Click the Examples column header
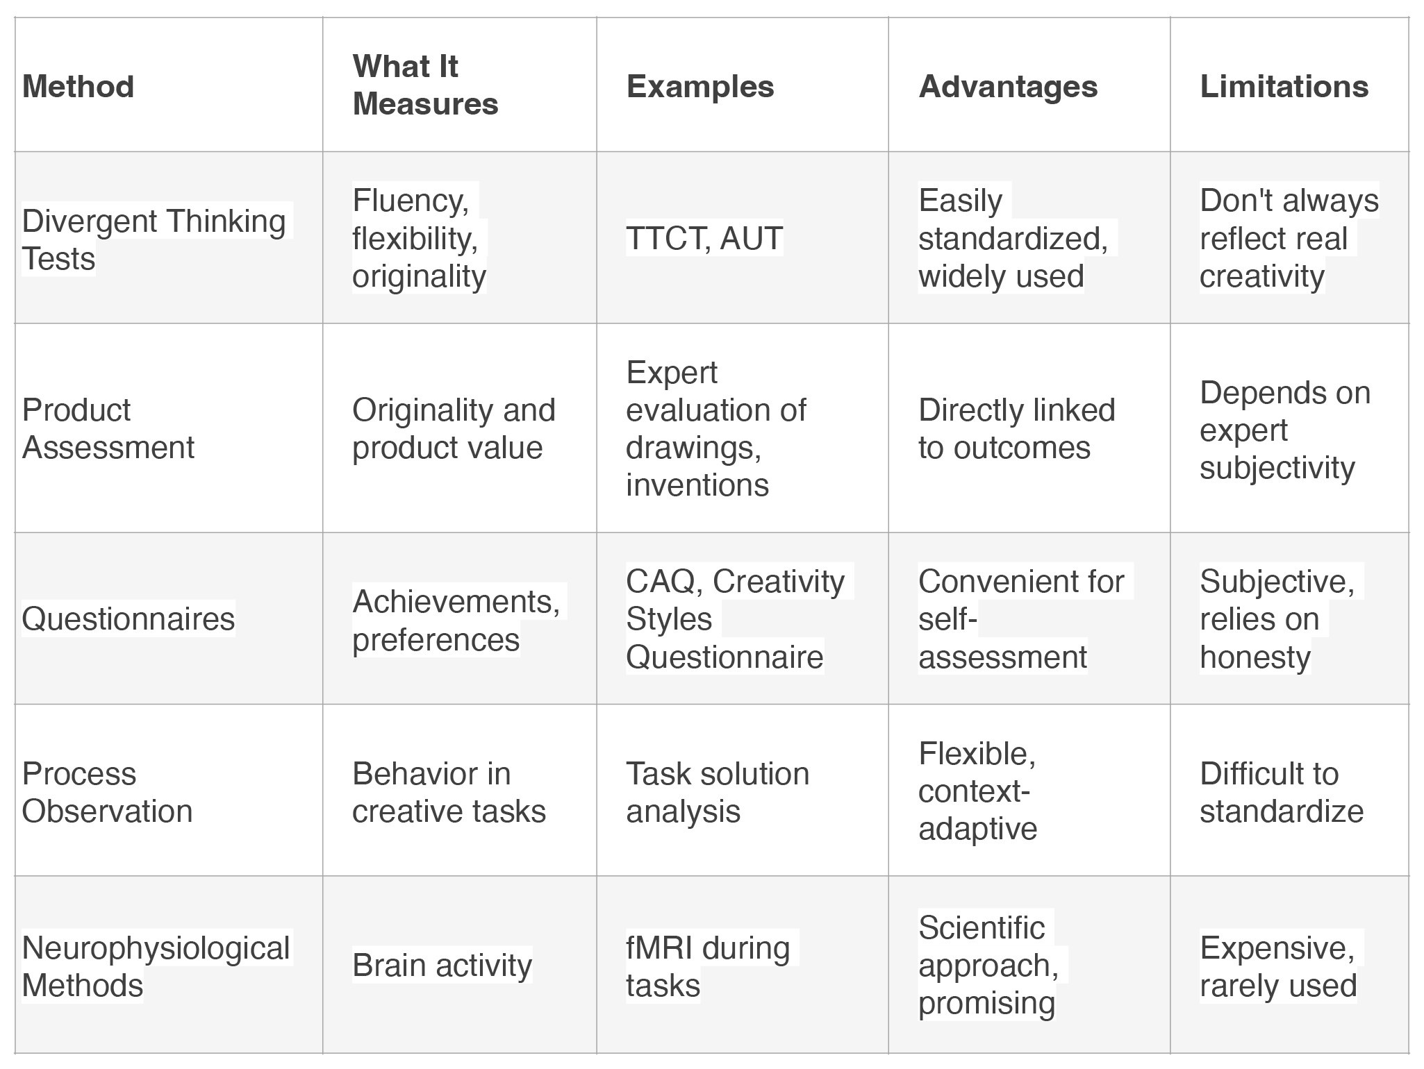Viewport: 1424px width, 1069px height. click(x=742, y=85)
